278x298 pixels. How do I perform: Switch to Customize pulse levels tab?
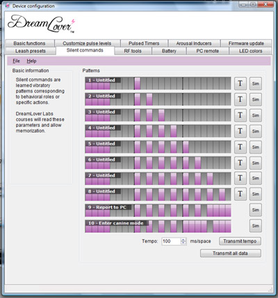click(87, 43)
